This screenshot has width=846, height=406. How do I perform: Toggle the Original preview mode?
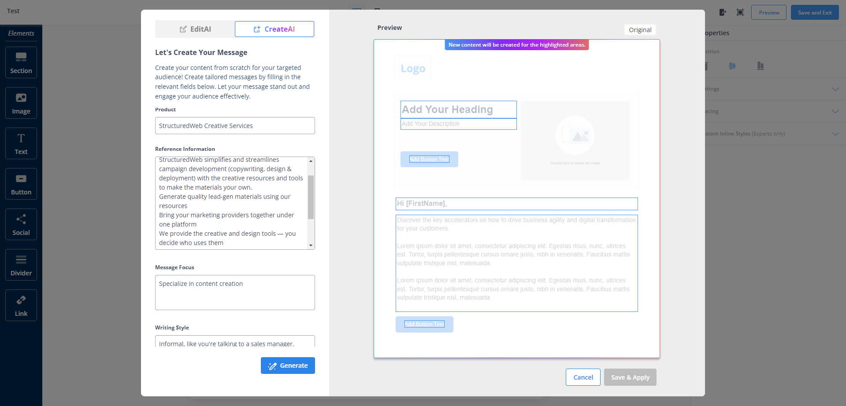(x=640, y=29)
